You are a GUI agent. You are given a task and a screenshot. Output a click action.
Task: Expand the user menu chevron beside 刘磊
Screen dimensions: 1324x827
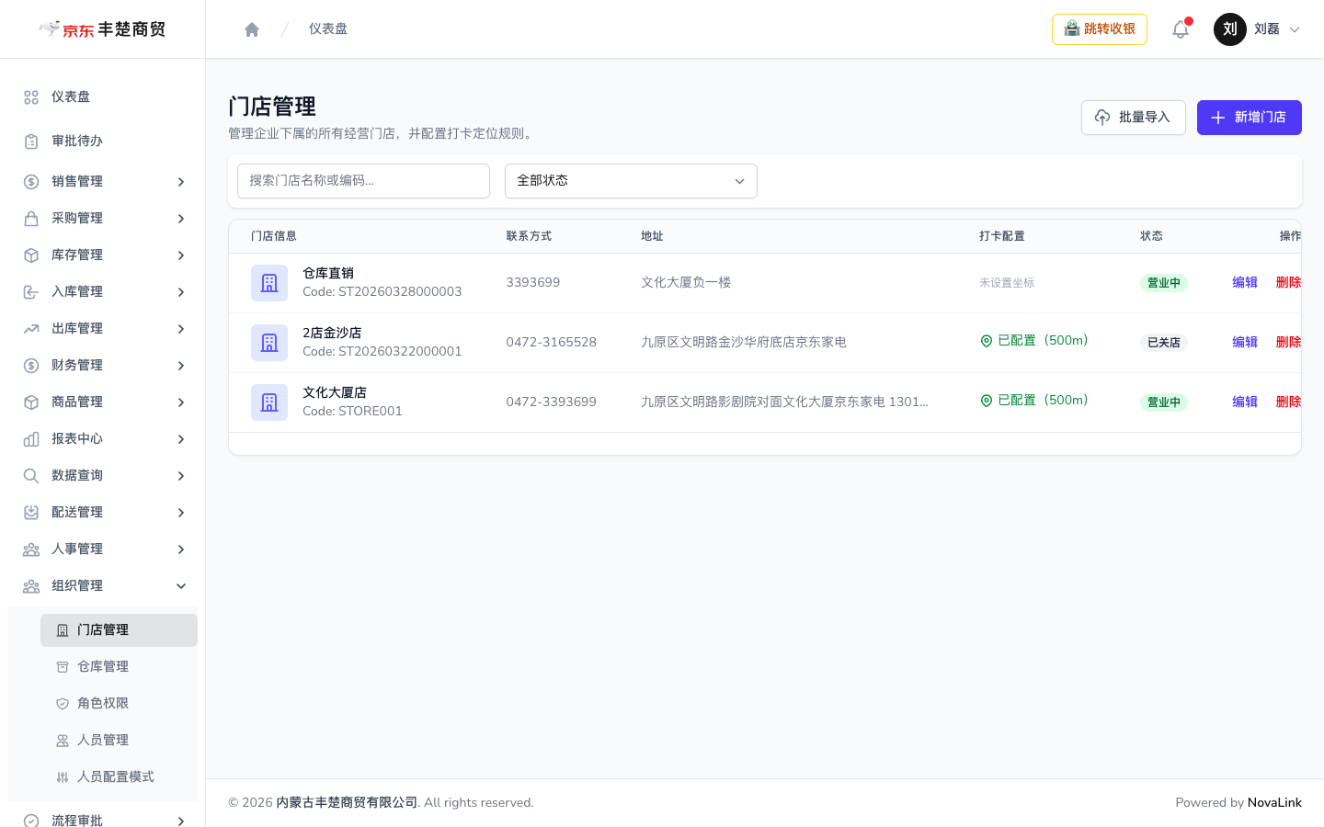1295,29
